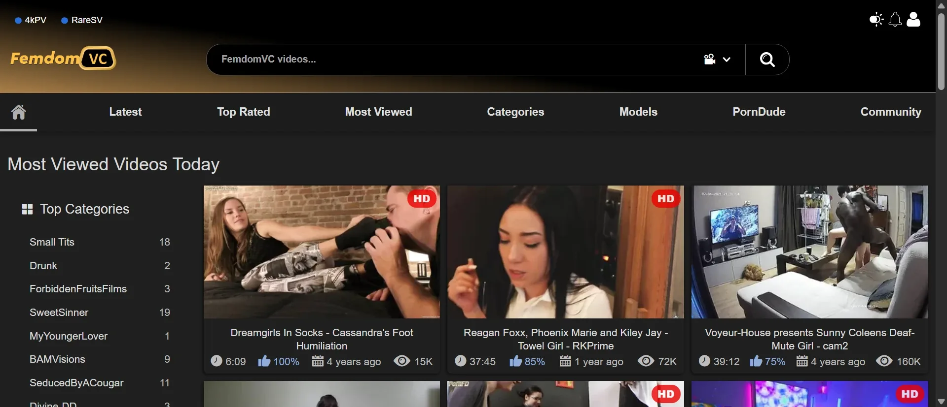Click the Top Categories grid icon

tap(27, 209)
